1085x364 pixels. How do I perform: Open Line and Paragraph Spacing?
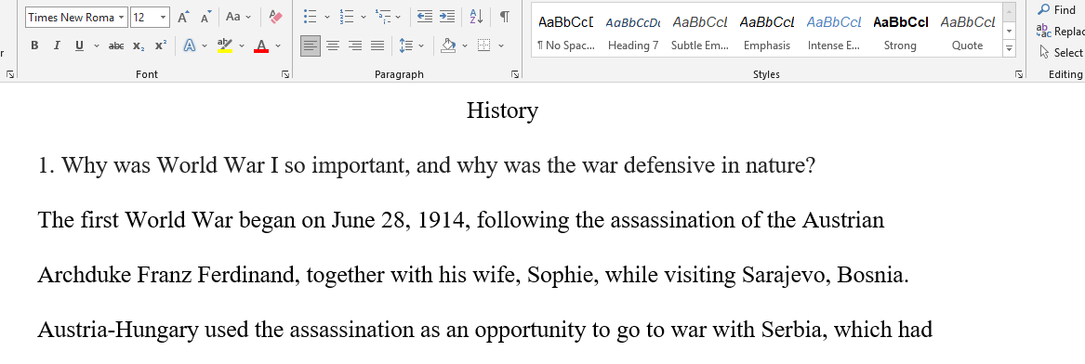click(x=407, y=45)
